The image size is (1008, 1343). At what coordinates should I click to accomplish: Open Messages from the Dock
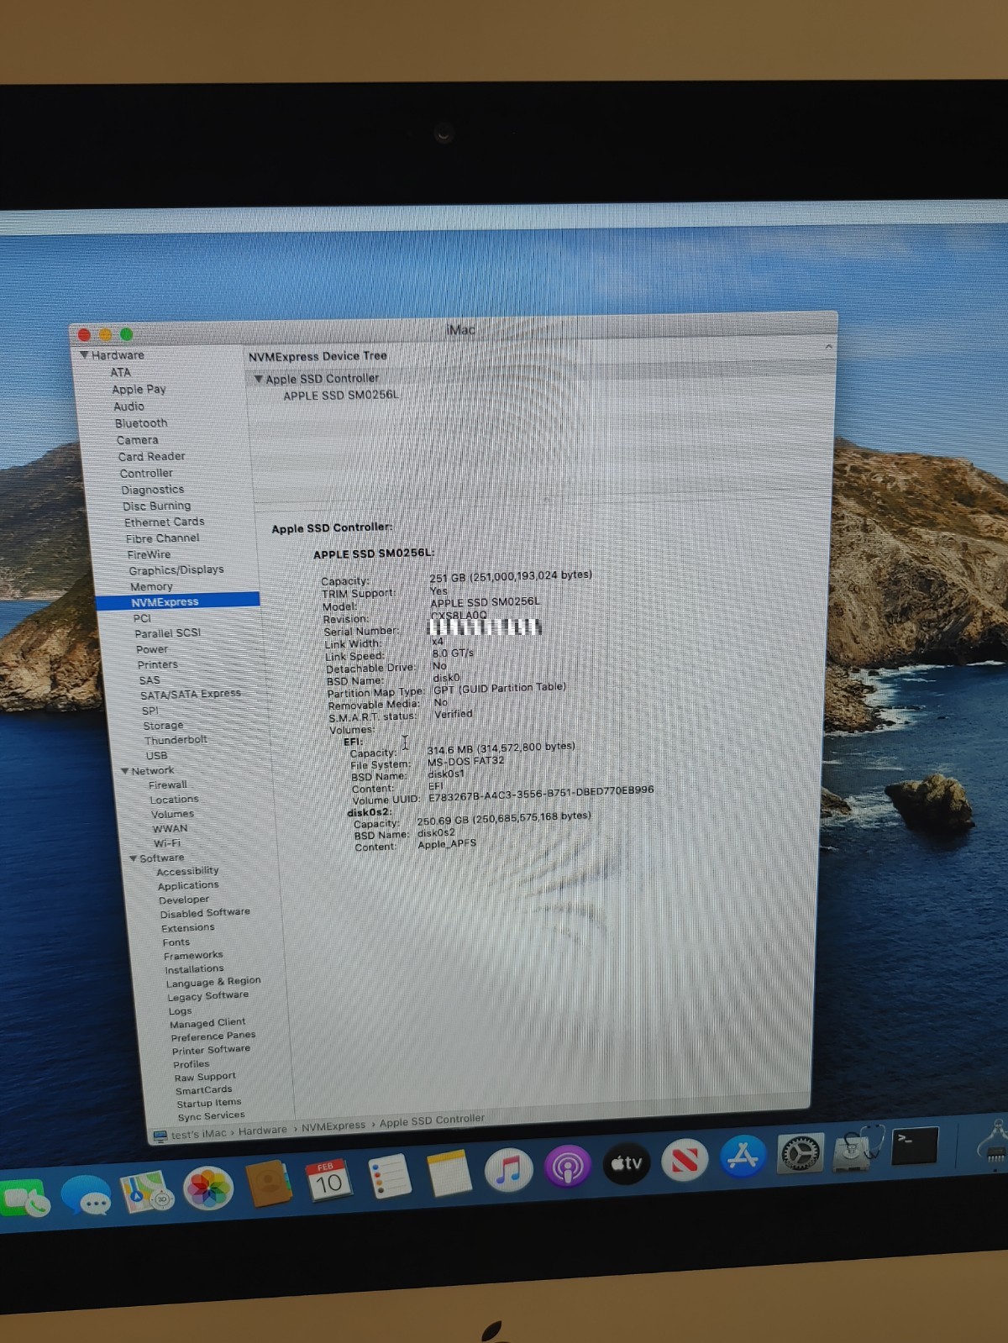click(x=86, y=1195)
